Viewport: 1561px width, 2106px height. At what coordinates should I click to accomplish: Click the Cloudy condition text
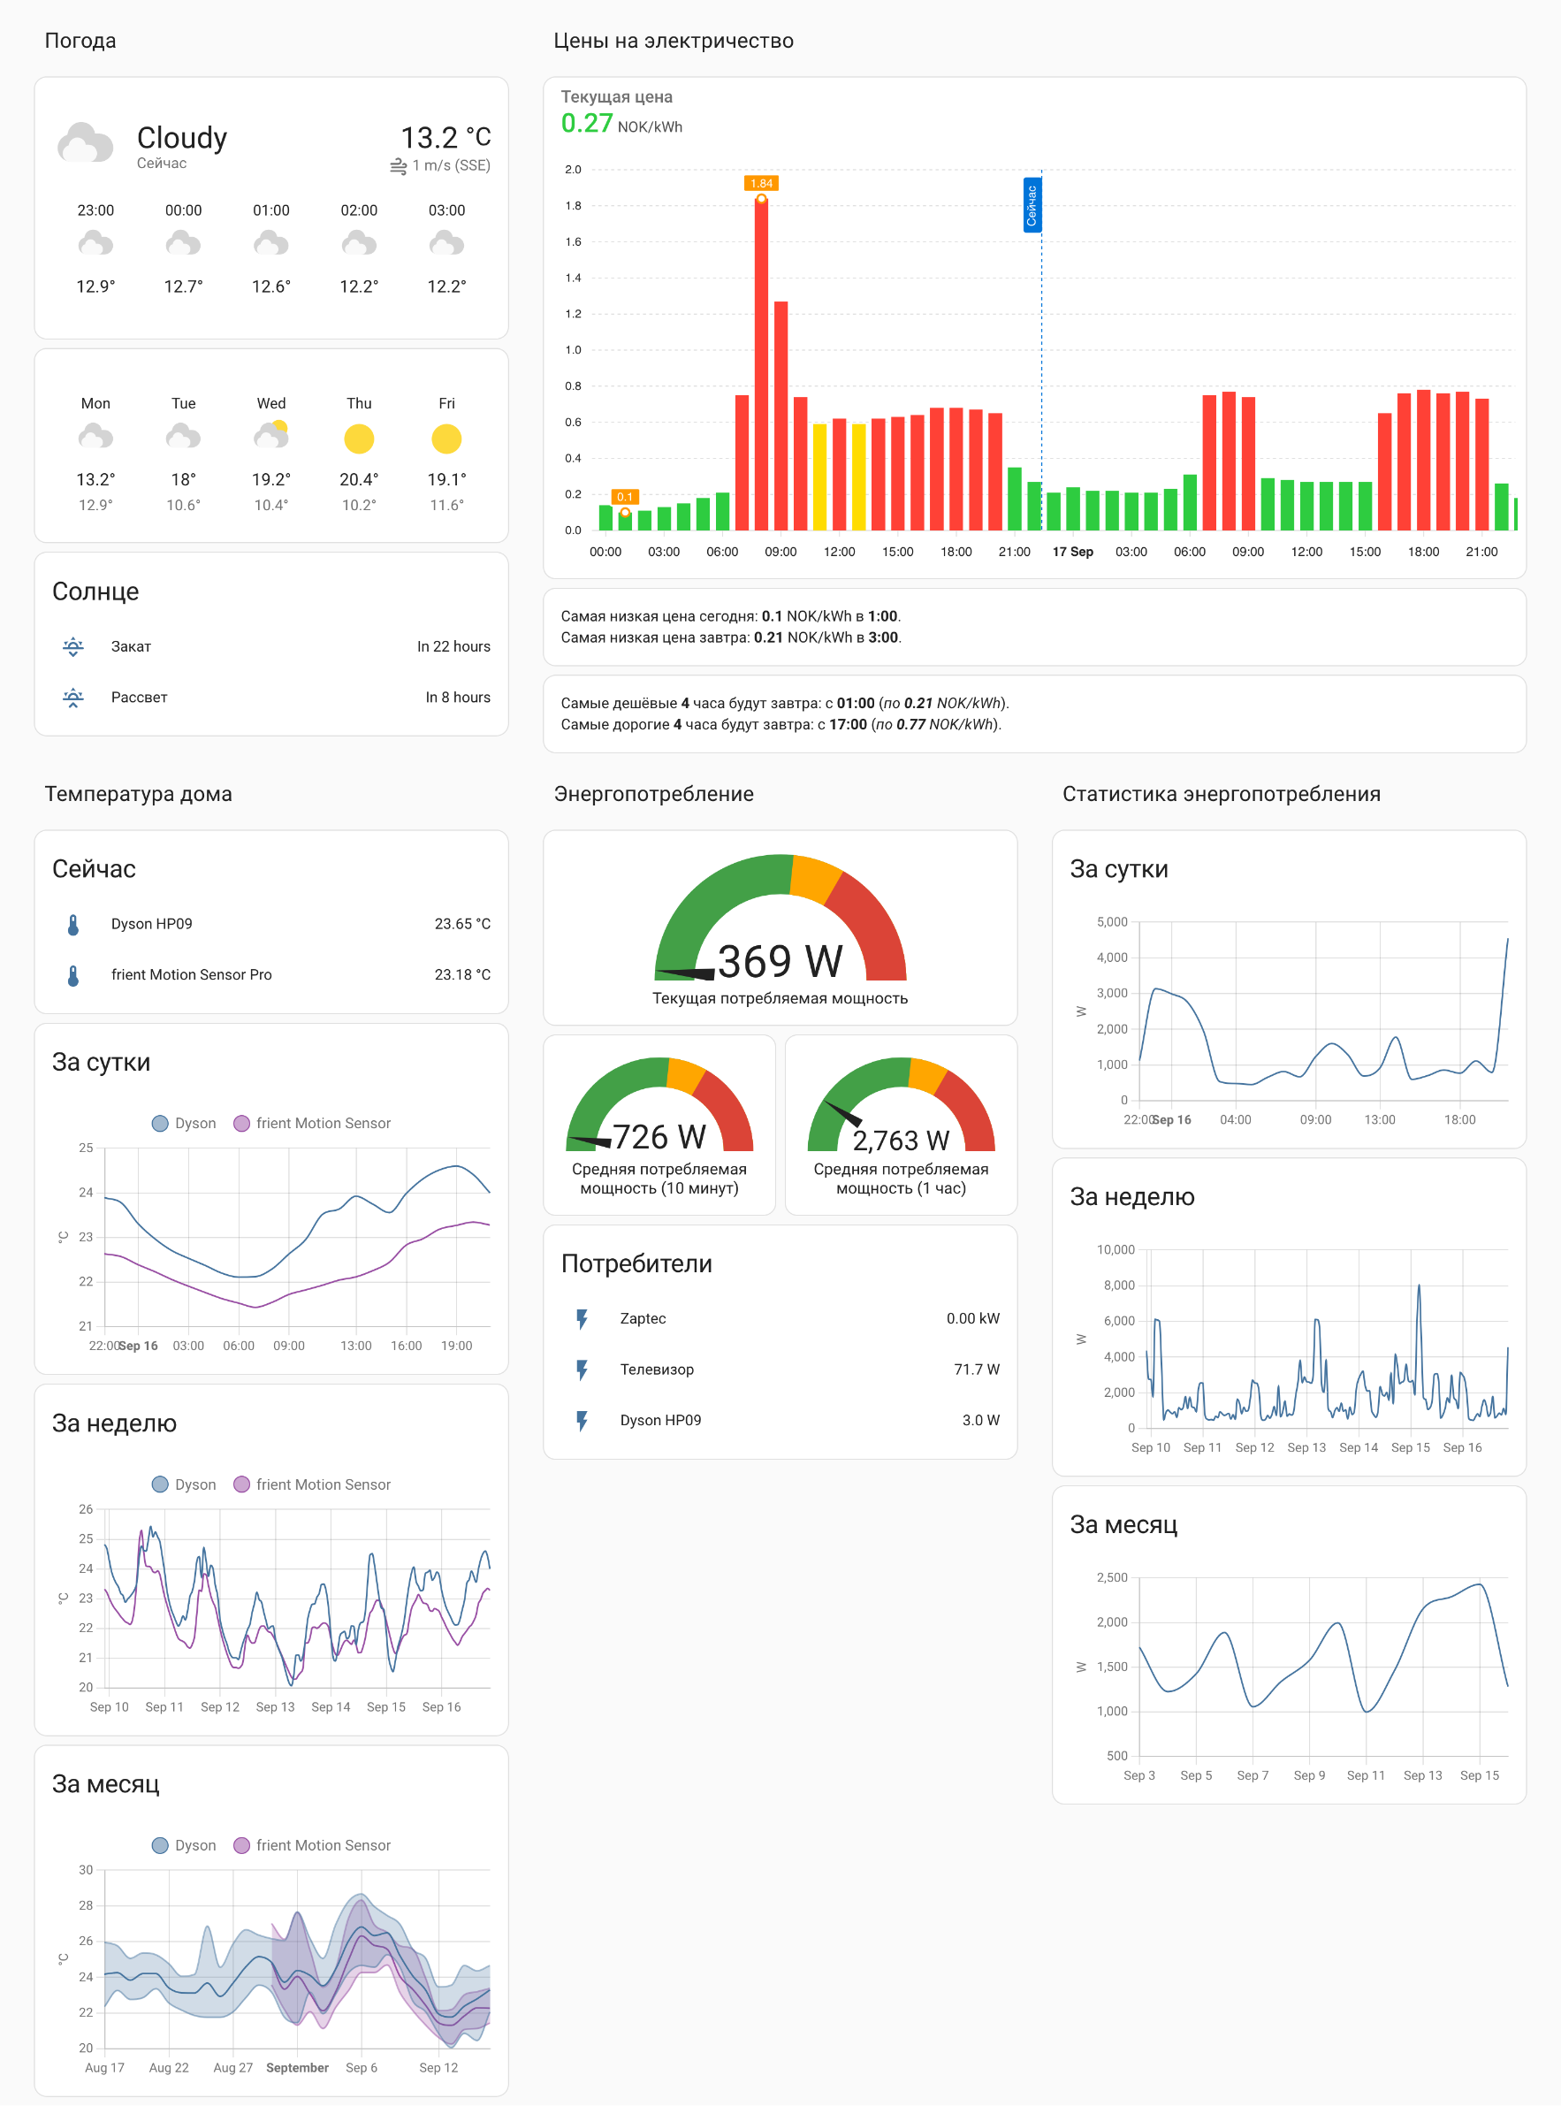click(x=182, y=138)
